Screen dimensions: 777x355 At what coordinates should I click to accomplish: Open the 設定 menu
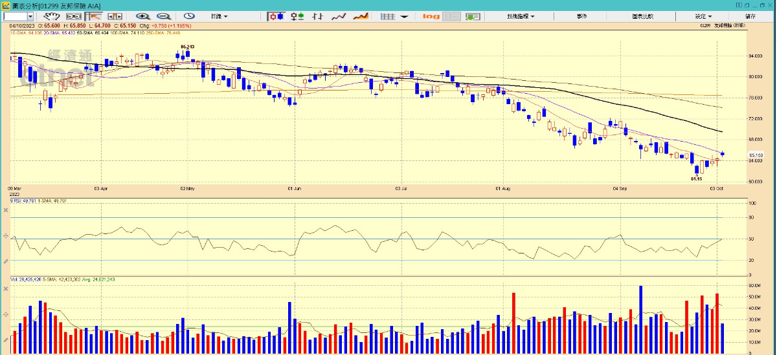pyautogui.click(x=703, y=16)
